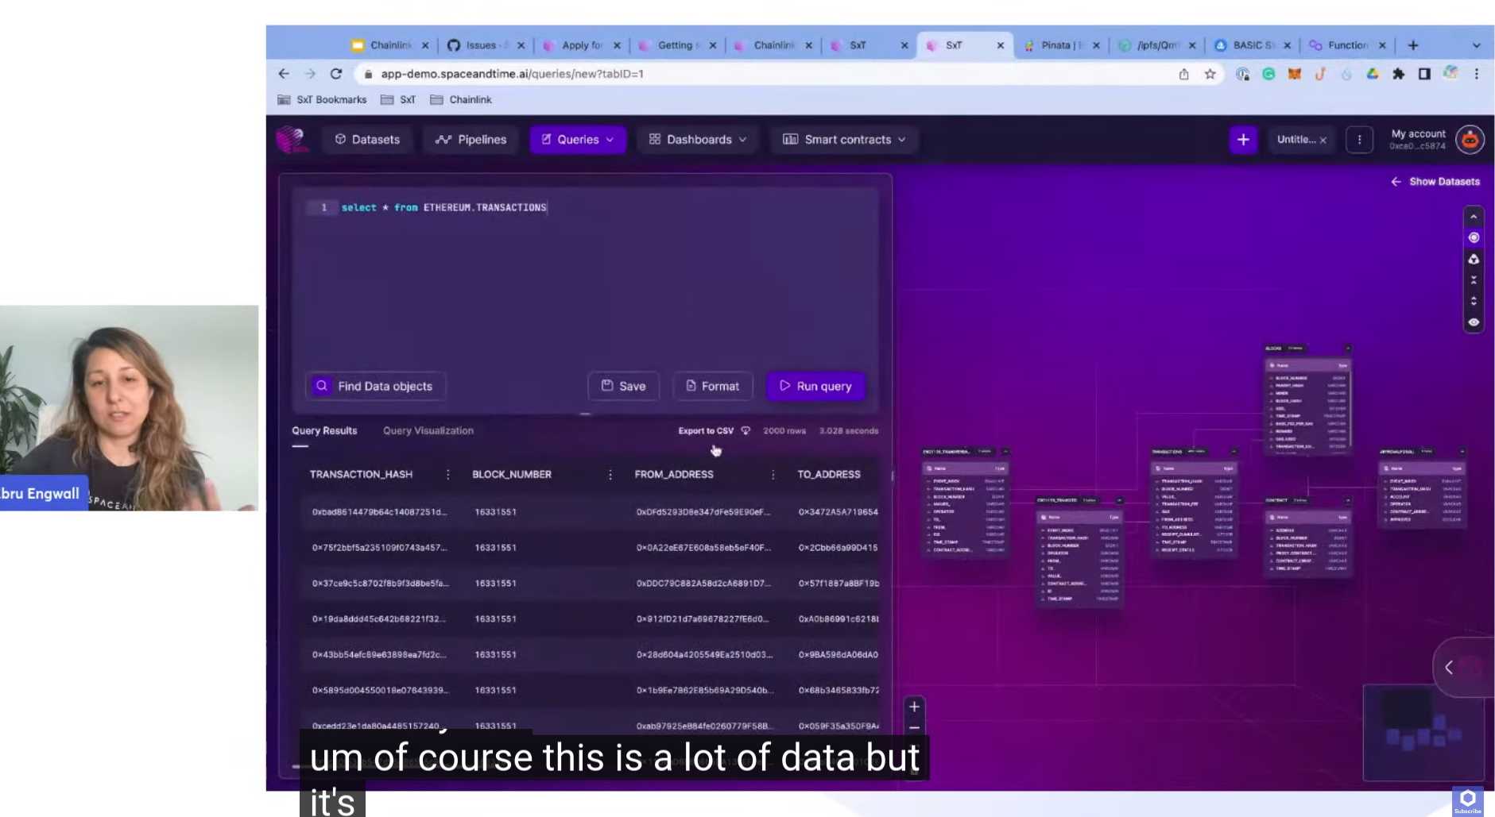1495x817 pixels.
Task: Switch to Apply for browser tab
Action: click(581, 45)
